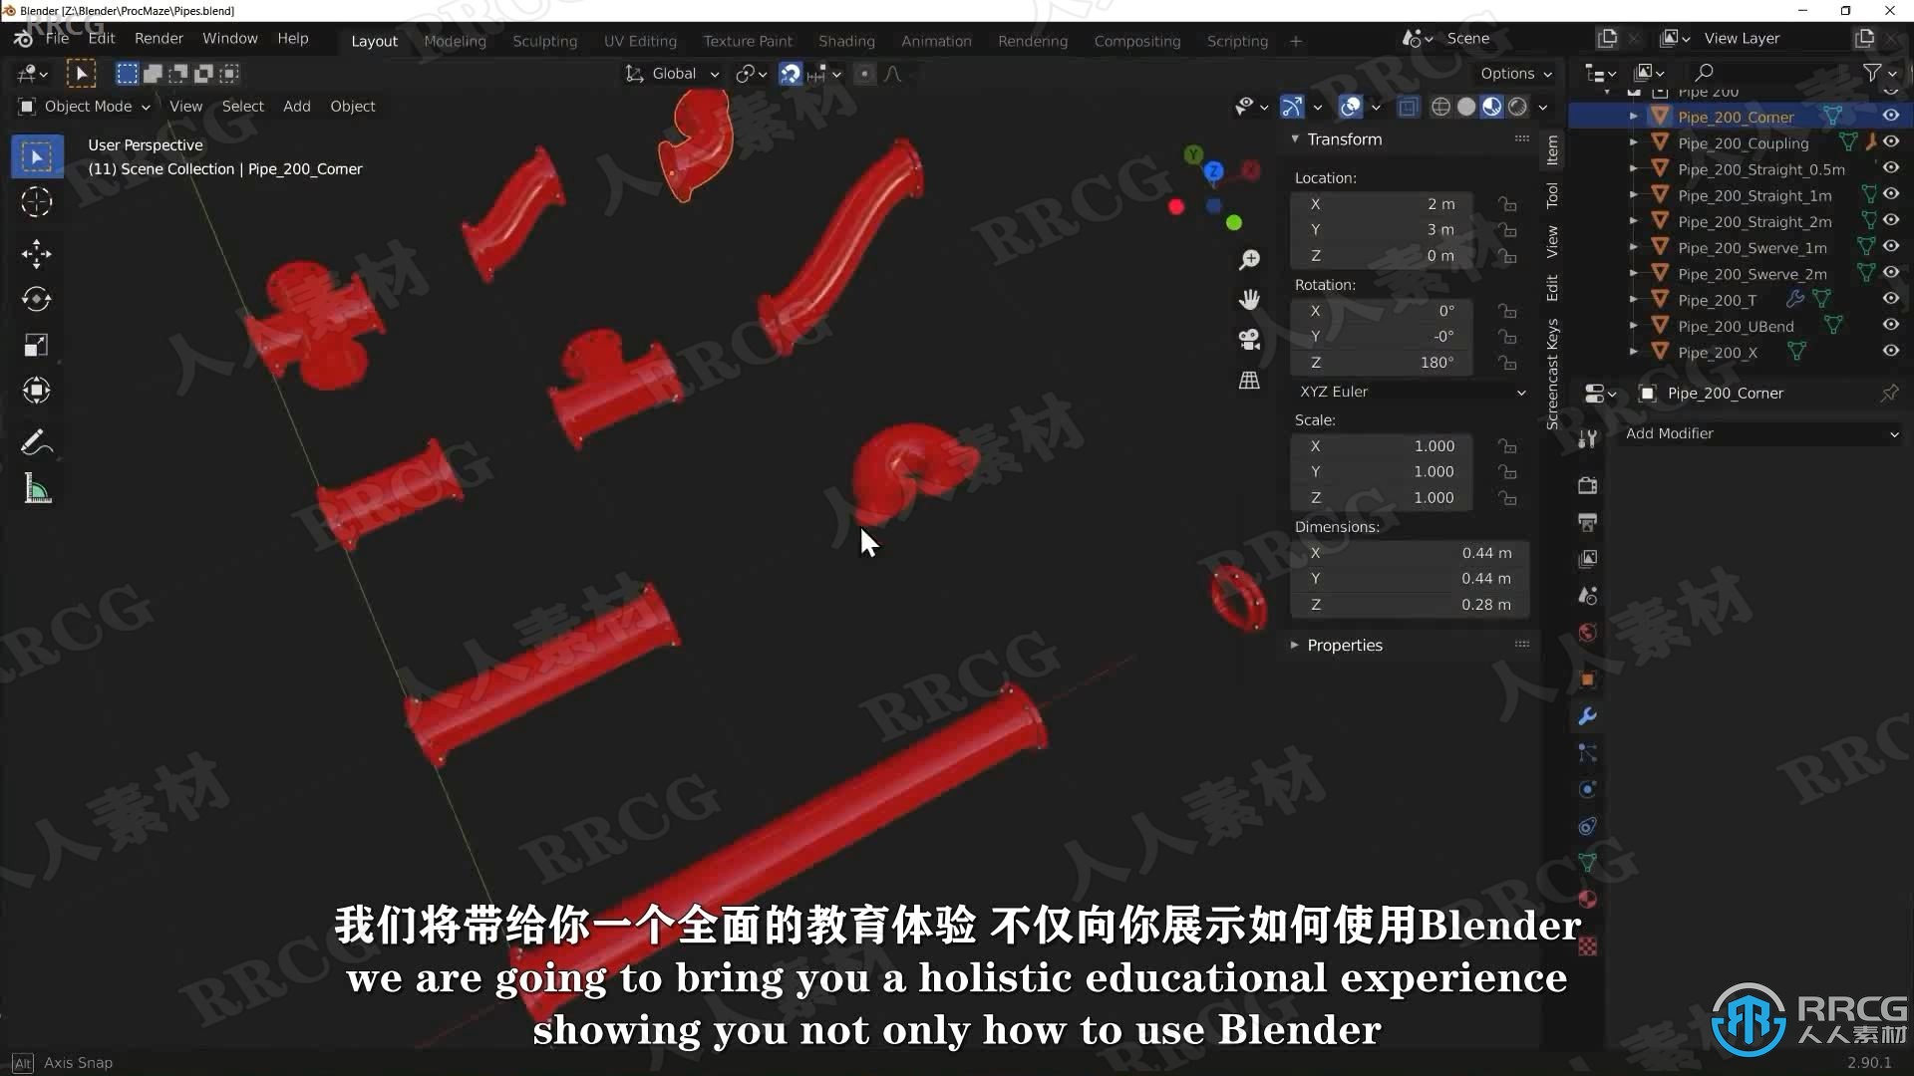Switch to the Shading workspace tab
The image size is (1914, 1076).
[x=846, y=41]
